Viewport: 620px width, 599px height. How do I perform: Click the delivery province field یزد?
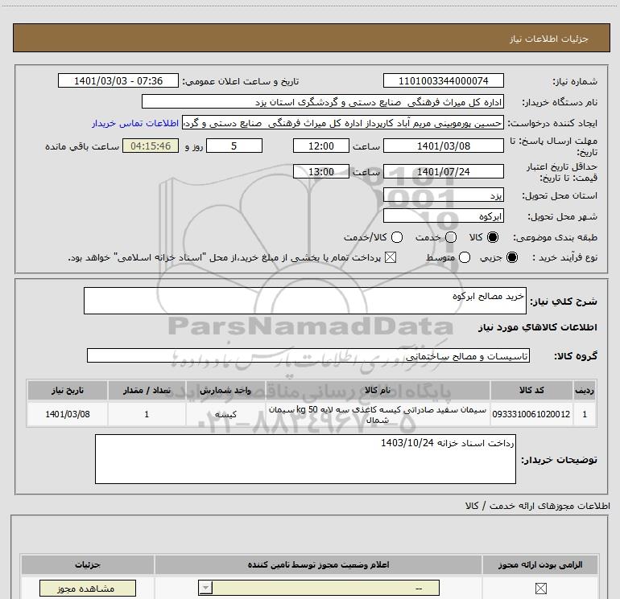click(443, 195)
